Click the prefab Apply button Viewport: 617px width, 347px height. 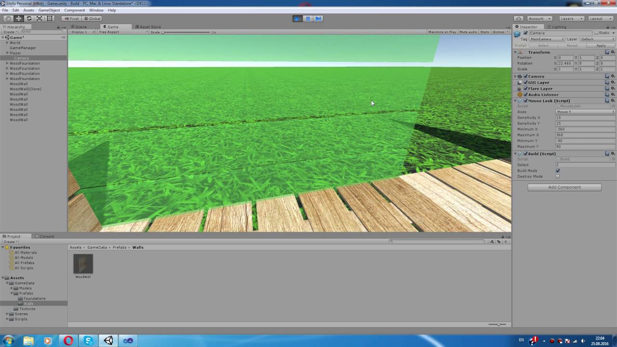point(601,45)
